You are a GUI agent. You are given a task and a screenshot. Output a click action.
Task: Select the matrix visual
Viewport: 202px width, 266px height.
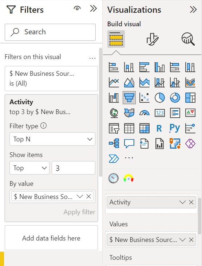144,128
